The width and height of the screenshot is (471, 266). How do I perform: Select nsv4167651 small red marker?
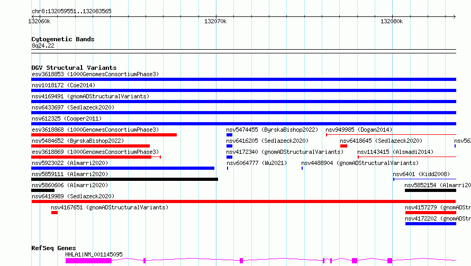[55, 213]
